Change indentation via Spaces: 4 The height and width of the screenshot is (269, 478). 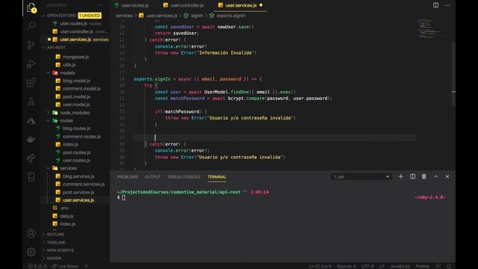click(x=346, y=266)
